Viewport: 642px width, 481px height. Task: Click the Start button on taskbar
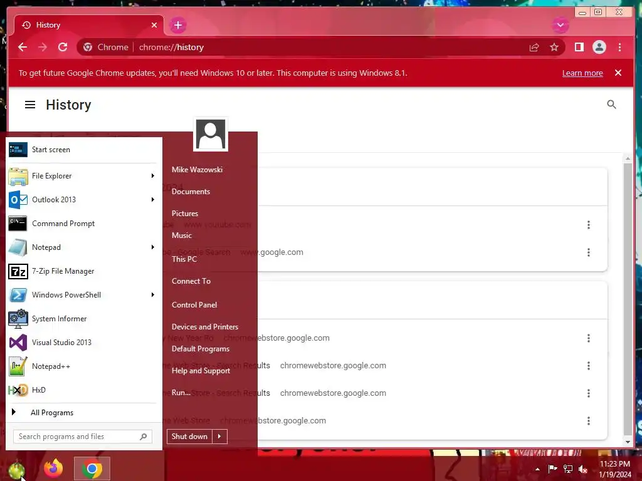tap(16, 469)
